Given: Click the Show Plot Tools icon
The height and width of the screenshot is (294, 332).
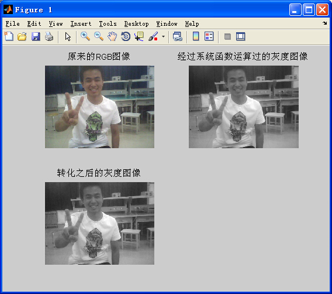Looking at the screenshot, I should (241, 36).
